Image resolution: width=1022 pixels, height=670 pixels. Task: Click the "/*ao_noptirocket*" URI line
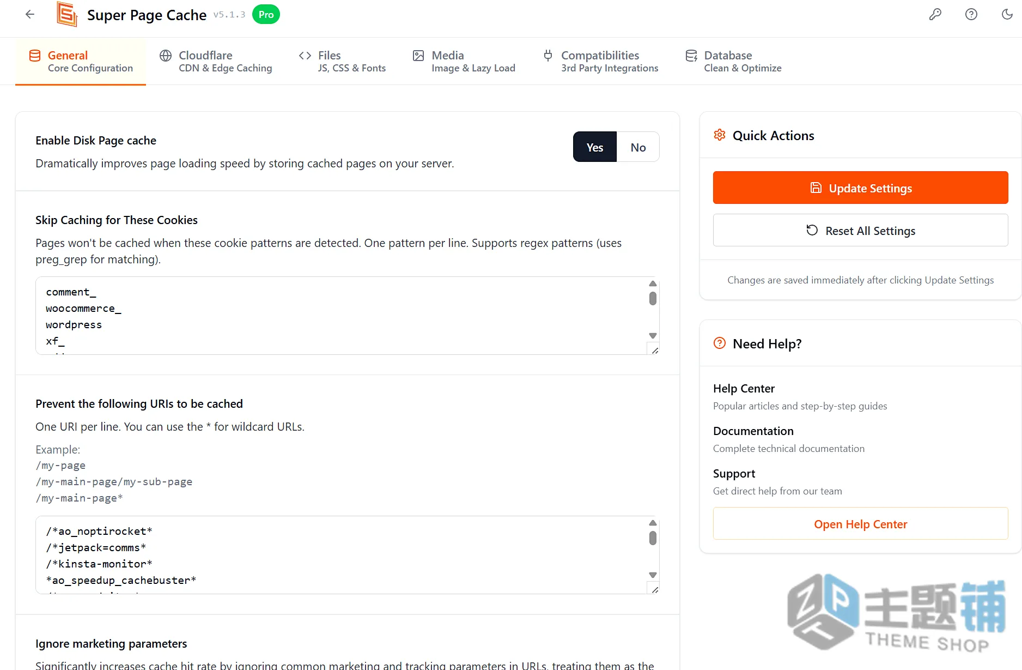coord(99,532)
